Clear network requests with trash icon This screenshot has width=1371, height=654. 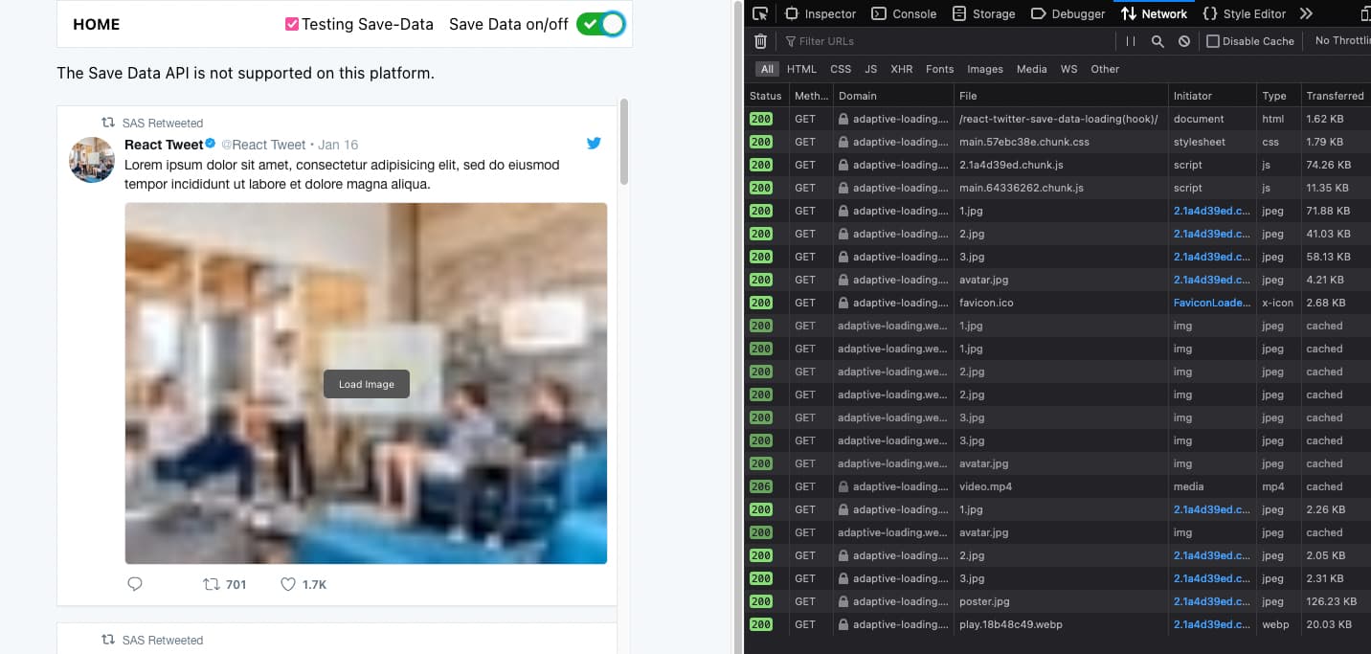[760, 40]
